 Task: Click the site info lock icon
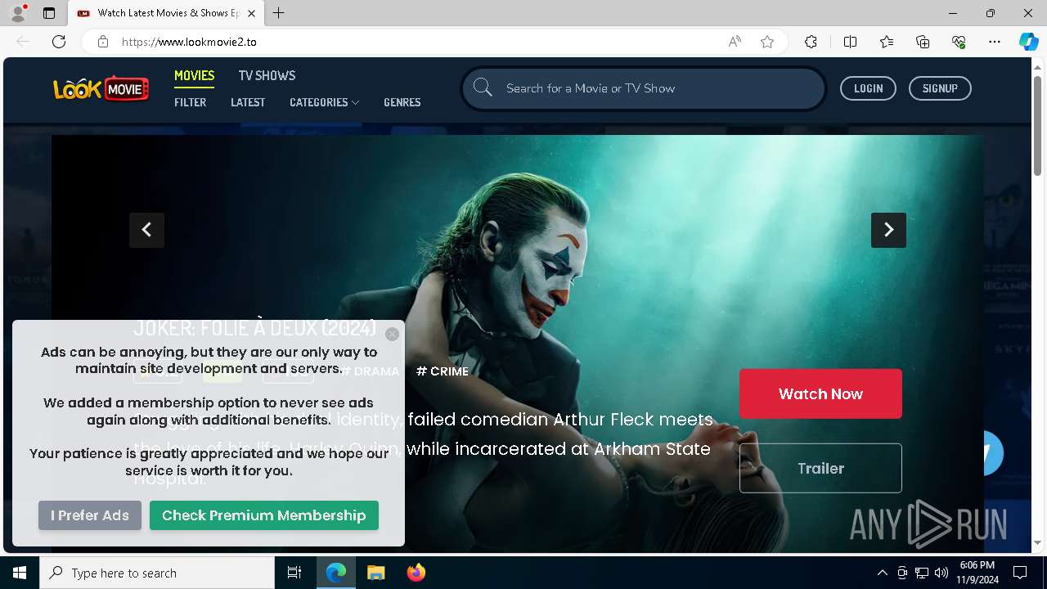pos(103,42)
